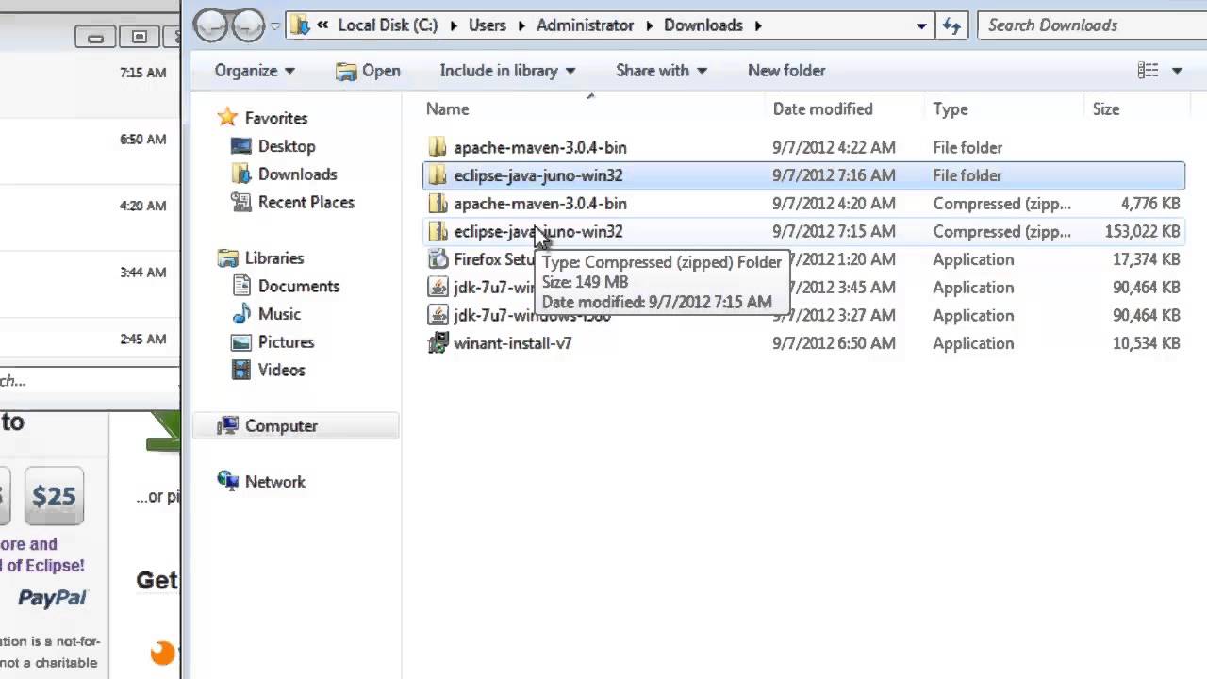Sort files by Date modified column
1207x679 pixels.
point(822,109)
